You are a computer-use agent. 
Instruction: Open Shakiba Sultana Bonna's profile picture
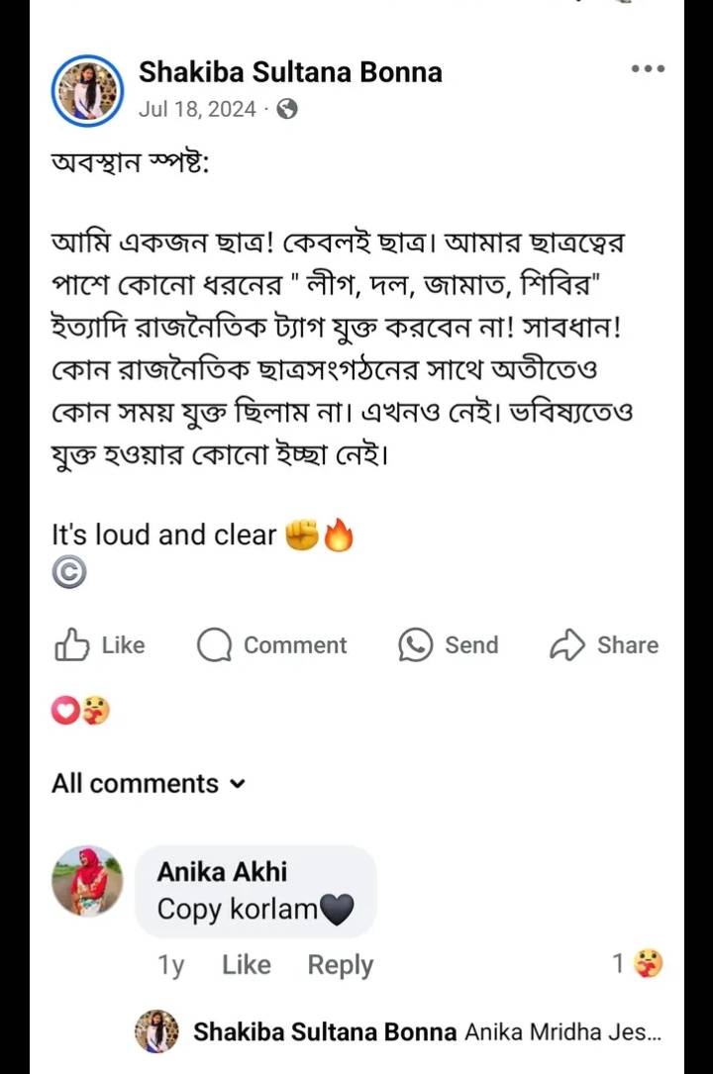click(86, 90)
